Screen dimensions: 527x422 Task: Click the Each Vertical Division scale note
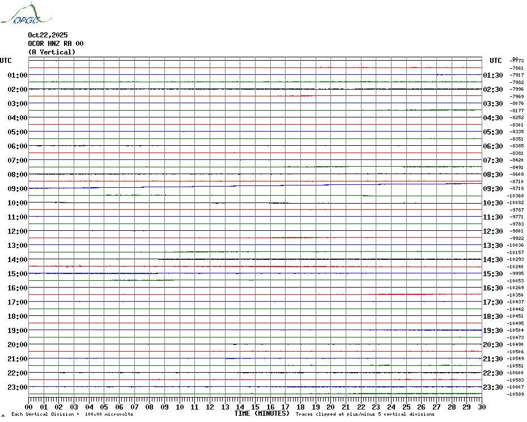[x=72, y=415]
